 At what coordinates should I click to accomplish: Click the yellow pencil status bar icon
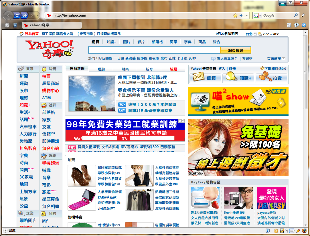coord(298,231)
